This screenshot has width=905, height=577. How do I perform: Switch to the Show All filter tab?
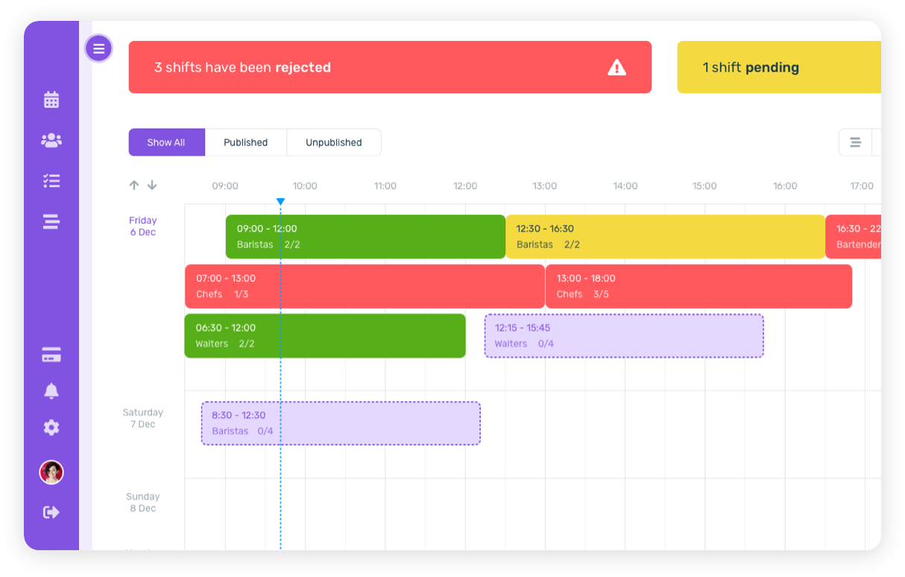tap(166, 142)
